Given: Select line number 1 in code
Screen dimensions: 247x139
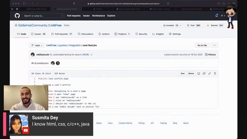Looking at the screenshot, I should tap(34, 79).
